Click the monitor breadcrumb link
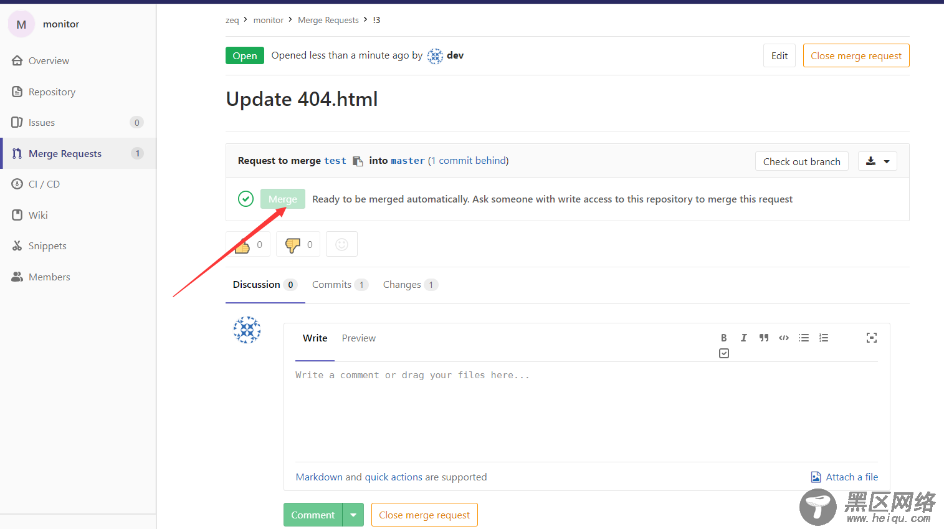944x529 pixels. 269,20
